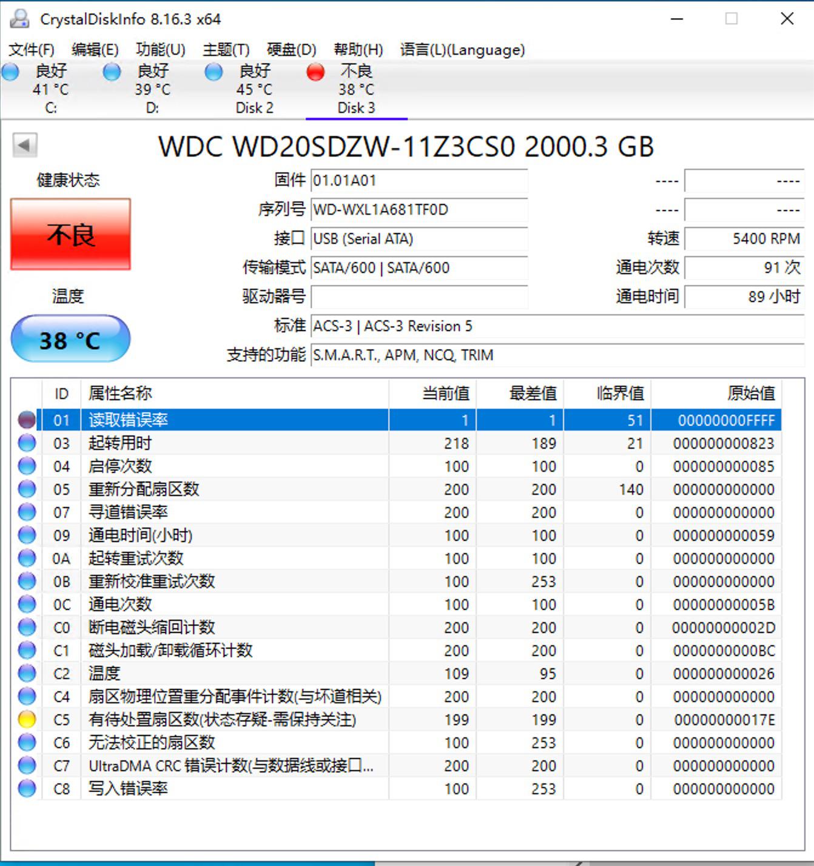The width and height of the screenshot is (814, 866).
Task: Click the yellow caution icon for attribute C5
Action: (27, 719)
